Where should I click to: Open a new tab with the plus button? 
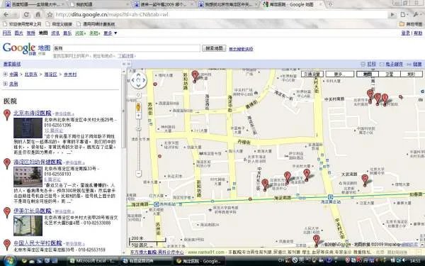(x=330, y=4)
